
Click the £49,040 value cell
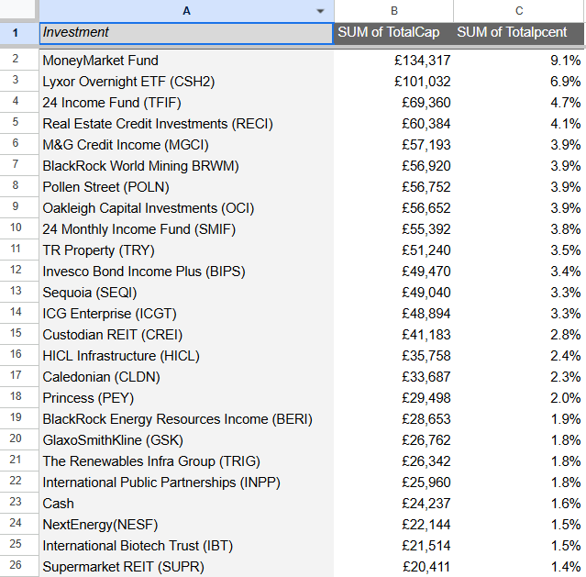tap(393, 292)
